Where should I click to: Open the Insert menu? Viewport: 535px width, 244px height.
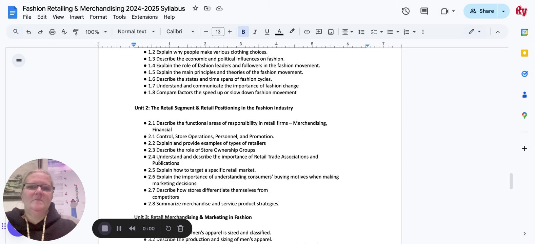point(77,17)
